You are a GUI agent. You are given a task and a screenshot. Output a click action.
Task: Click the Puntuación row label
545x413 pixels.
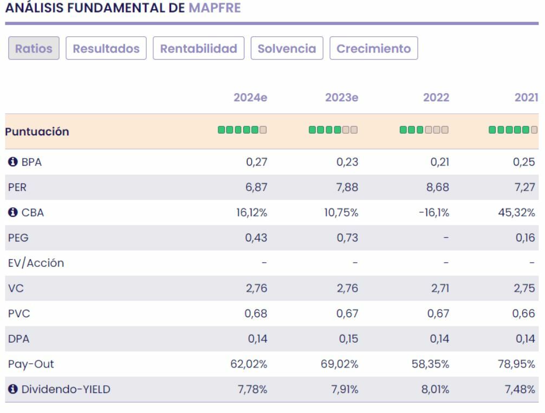[37, 132]
